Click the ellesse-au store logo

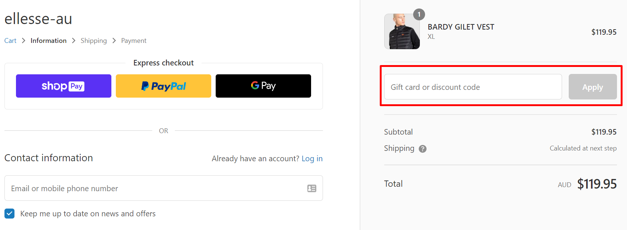[x=38, y=18]
